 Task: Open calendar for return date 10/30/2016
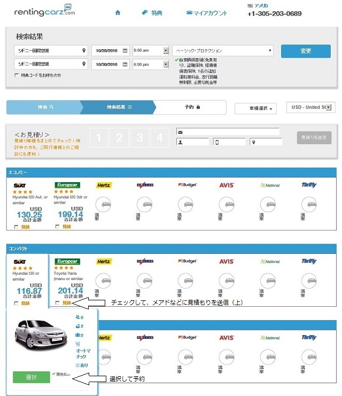(125, 64)
